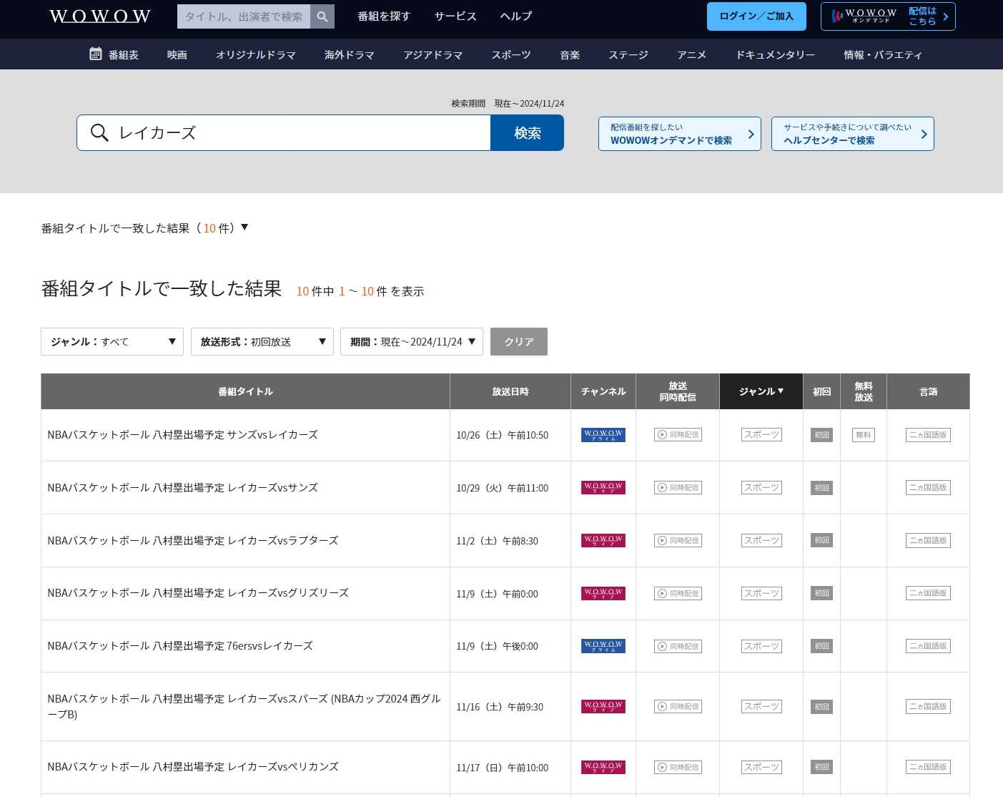Click the date 11/16（土）午前9:30
Image resolution: width=1003 pixels, height=797 pixels.
500,707
